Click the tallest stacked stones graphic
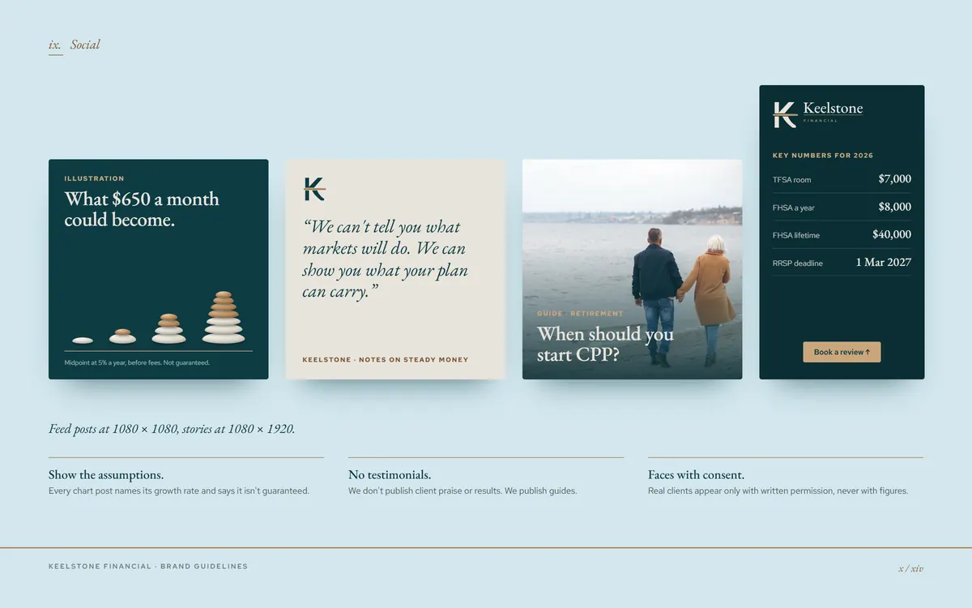Image resolution: width=972 pixels, height=608 pixels. pyautogui.click(x=223, y=317)
